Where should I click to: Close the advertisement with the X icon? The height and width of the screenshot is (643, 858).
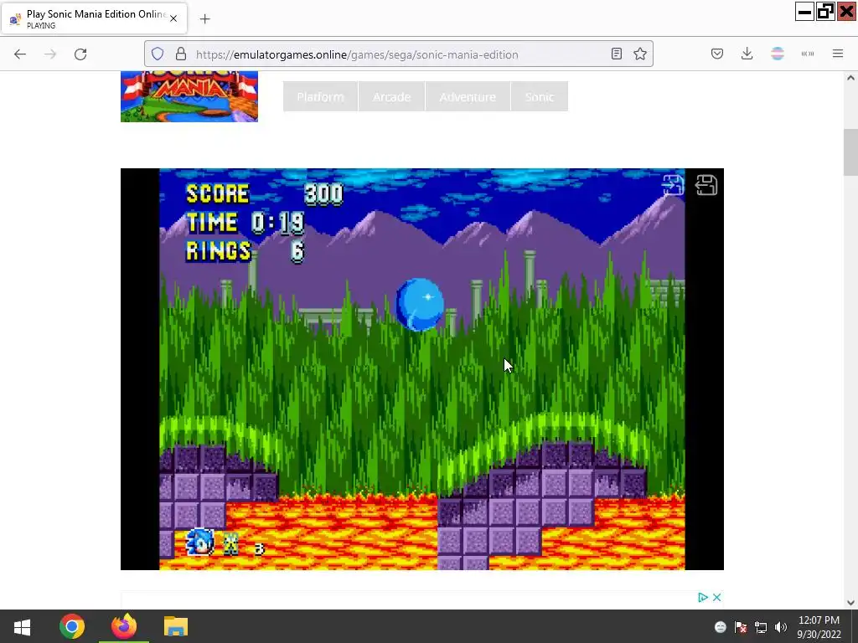(x=717, y=597)
